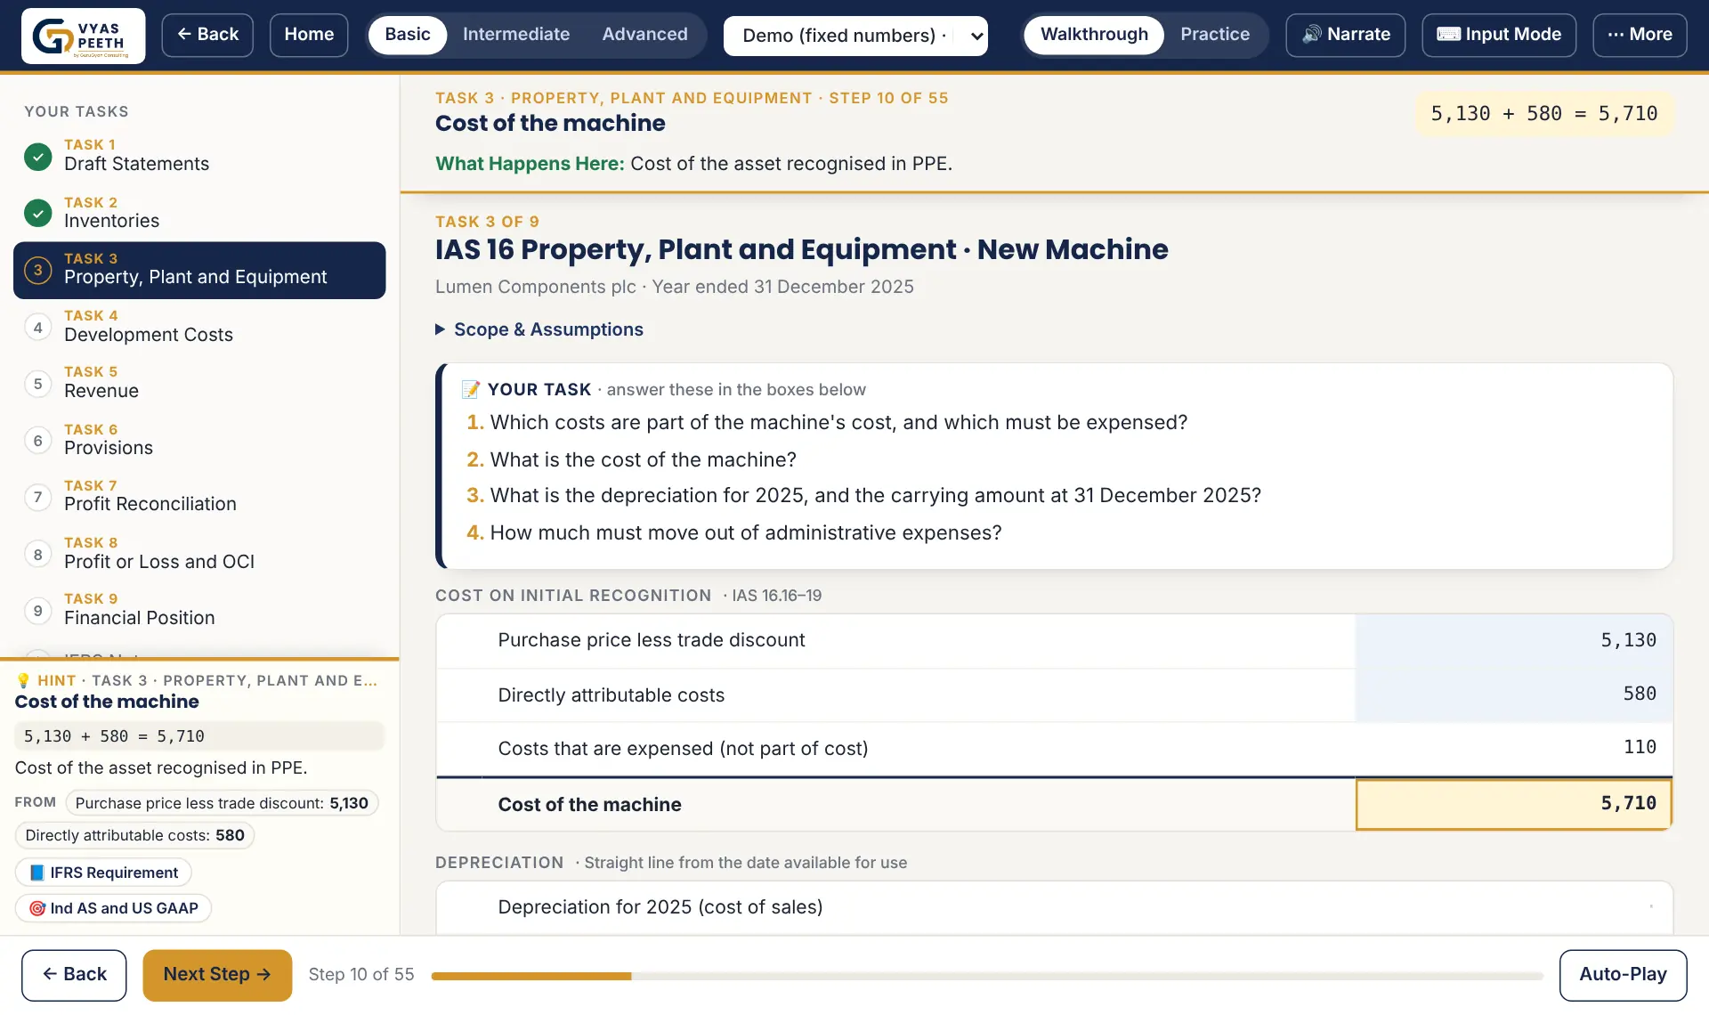Click the Costs that are expensed 110 value
The image size is (1709, 1015).
pos(1640,748)
